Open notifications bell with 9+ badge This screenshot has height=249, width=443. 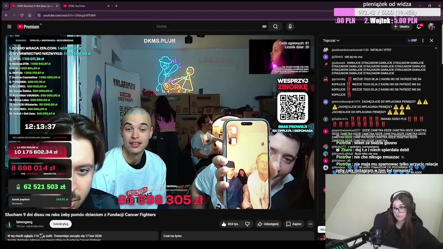pyautogui.click(x=419, y=26)
